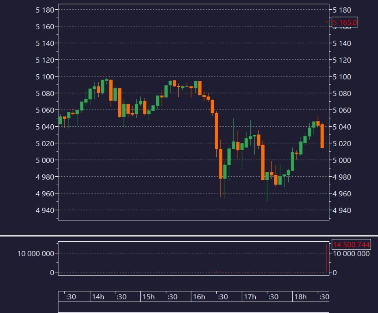Viewport: 378px width, 313px height.
Task: Click the 5 140 label on right price axis
Action: coord(342,43)
